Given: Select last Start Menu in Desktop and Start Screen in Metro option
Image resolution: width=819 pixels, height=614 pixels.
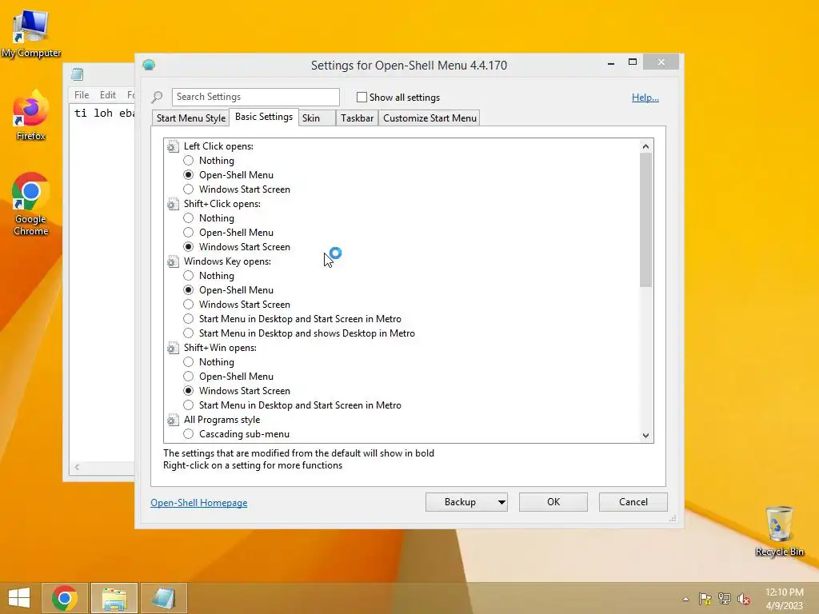Looking at the screenshot, I should (189, 405).
